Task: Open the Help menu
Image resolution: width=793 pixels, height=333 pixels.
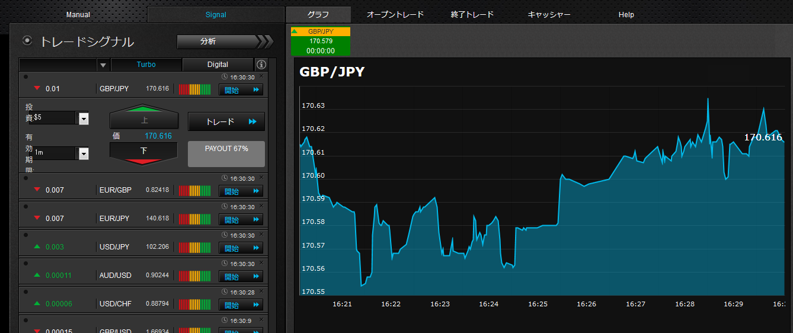Action: pos(626,15)
